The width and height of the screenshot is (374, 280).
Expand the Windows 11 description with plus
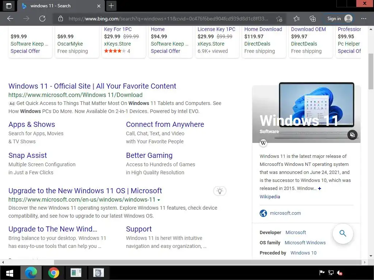tap(320, 188)
